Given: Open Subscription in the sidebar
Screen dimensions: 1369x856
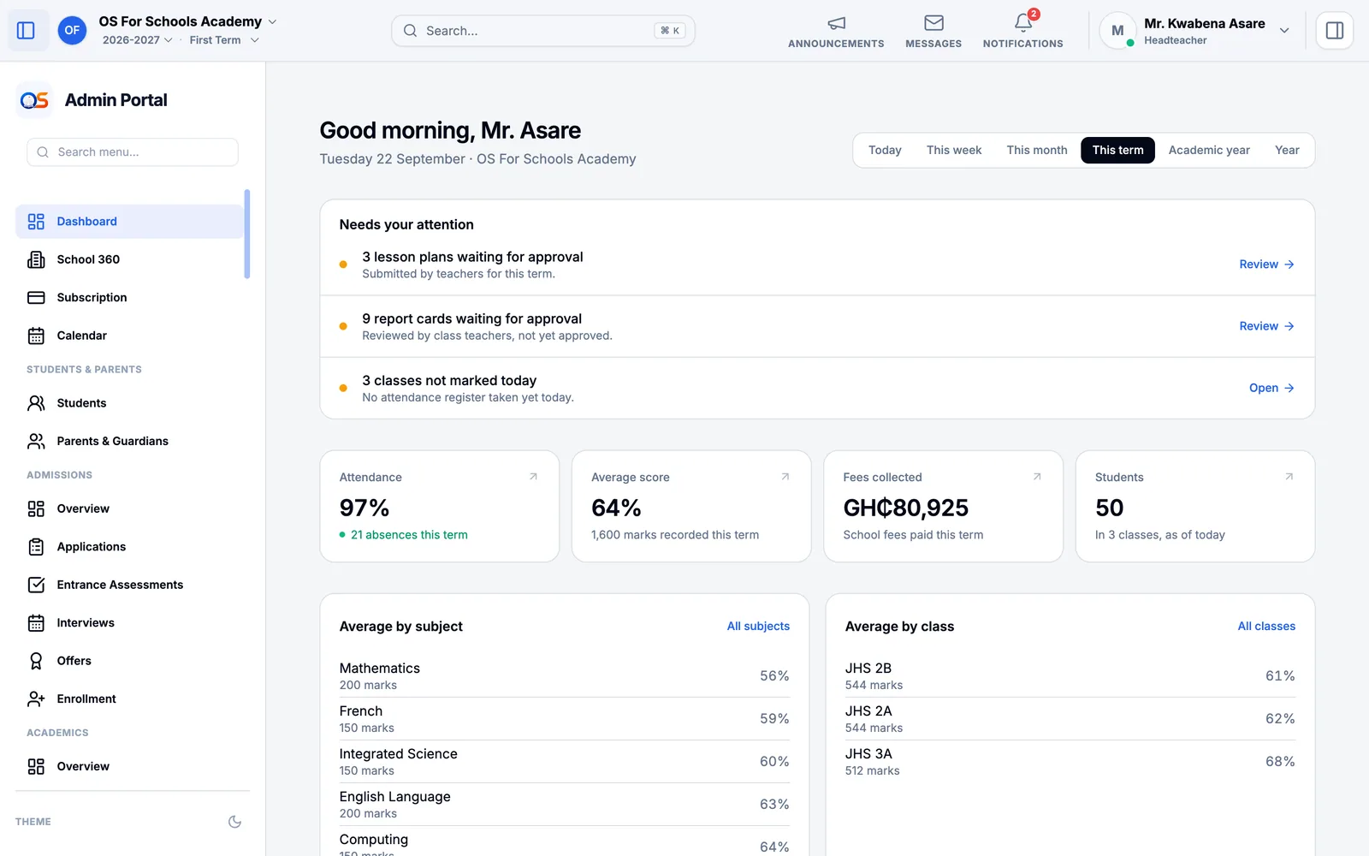Looking at the screenshot, I should click(129, 298).
